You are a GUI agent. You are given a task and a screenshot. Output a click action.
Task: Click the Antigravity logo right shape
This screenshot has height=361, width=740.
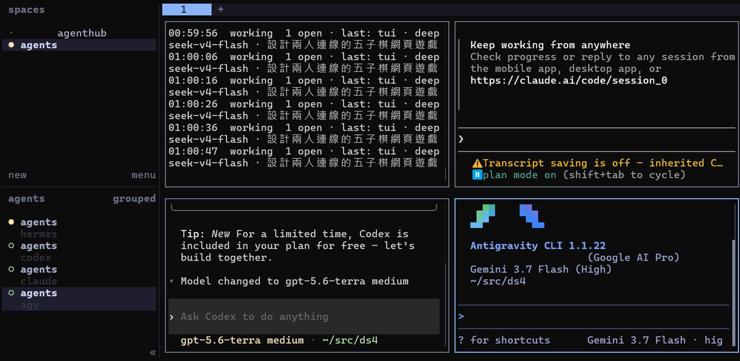[532, 216]
